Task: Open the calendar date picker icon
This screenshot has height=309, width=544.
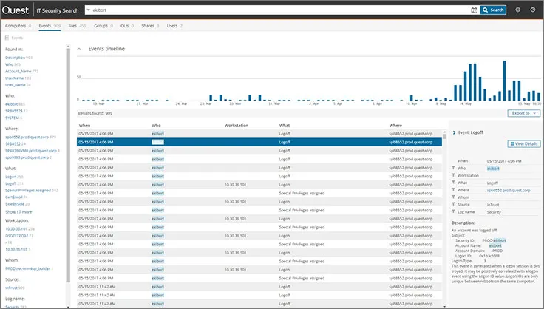Action: (x=474, y=10)
